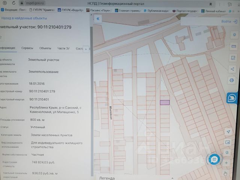Click the parcel title 90:11:210401:279
Viewport: 240px width, 180px height.
[54, 27]
